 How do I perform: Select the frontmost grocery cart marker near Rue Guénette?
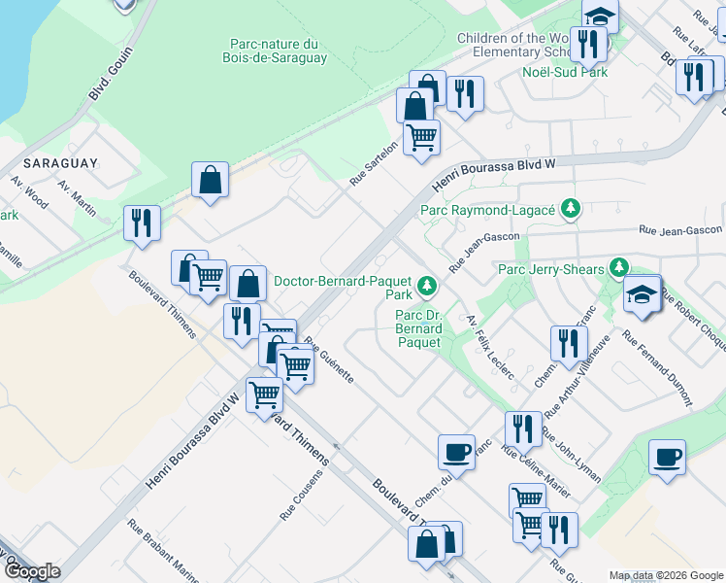coord(295,367)
